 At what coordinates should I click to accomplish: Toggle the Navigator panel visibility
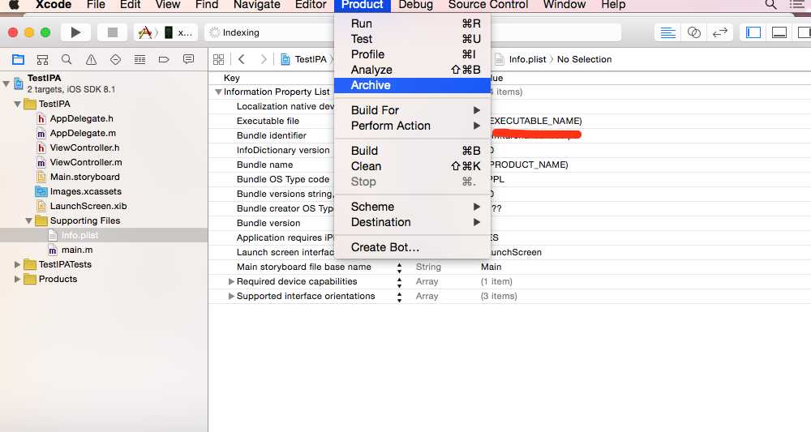(753, 32)
